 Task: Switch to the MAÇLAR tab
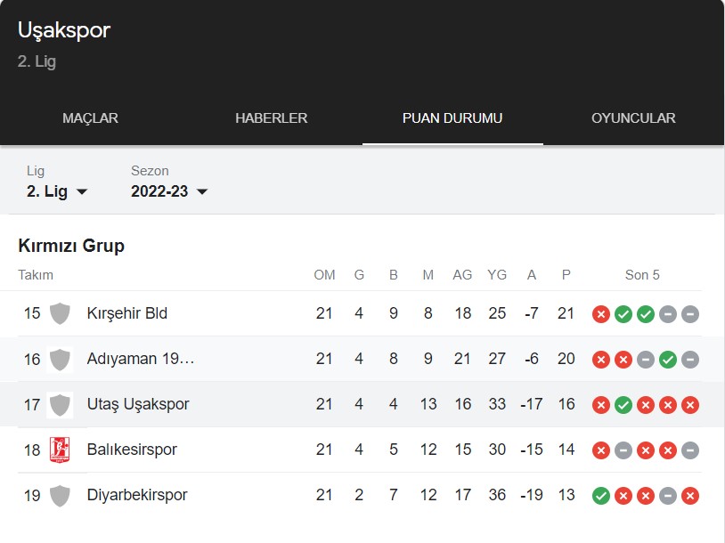[91, 118]
